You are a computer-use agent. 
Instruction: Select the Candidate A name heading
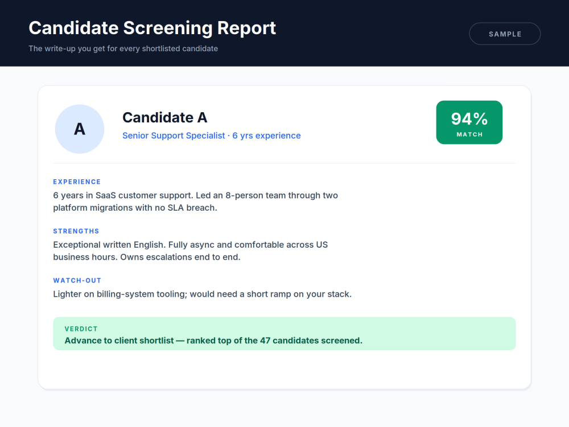pos(165,118)
